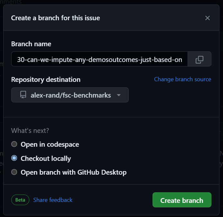Close the create branch dialog
Image resolution: width=223 pixels, height=217 pixels.
207,18
